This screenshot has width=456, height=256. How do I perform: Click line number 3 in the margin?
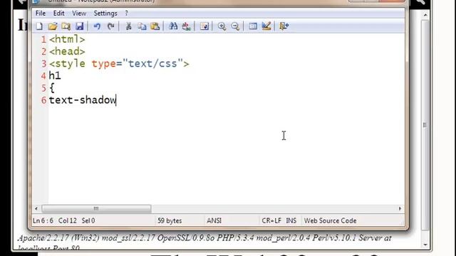tap(43, 63)
